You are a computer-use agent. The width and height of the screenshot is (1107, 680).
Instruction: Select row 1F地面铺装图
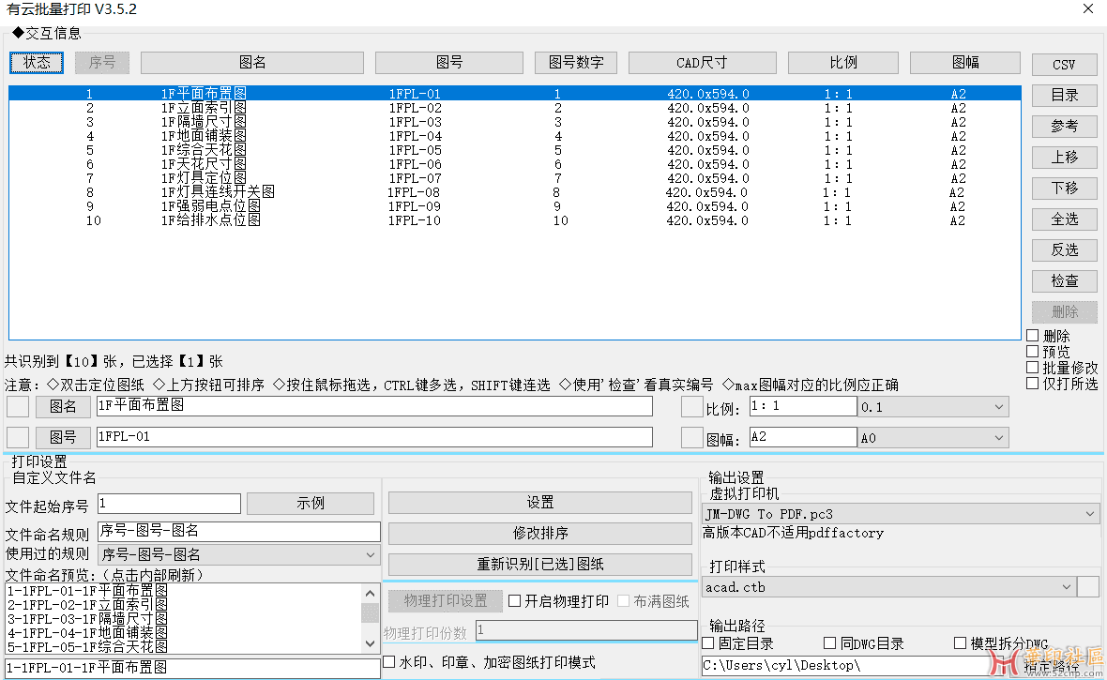click(x=515, y=136)
